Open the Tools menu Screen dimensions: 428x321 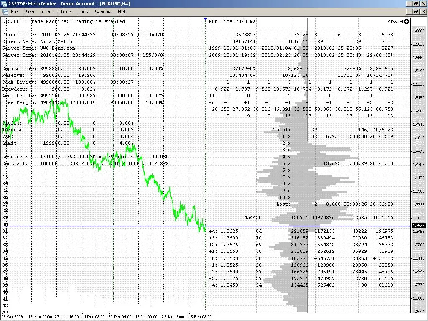(82, 11)
